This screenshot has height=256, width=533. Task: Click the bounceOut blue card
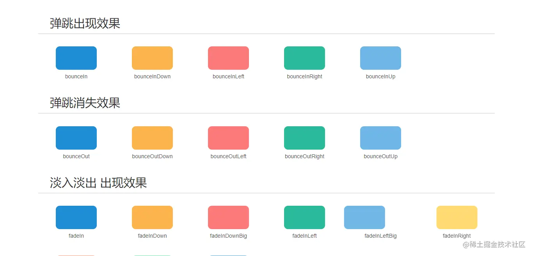(76, 138)
